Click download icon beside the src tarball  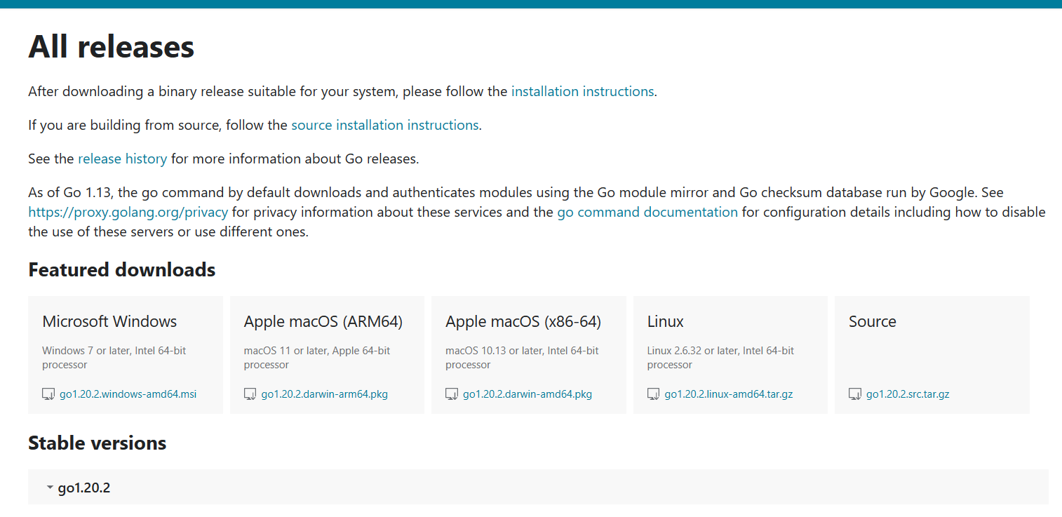[855, 394]
